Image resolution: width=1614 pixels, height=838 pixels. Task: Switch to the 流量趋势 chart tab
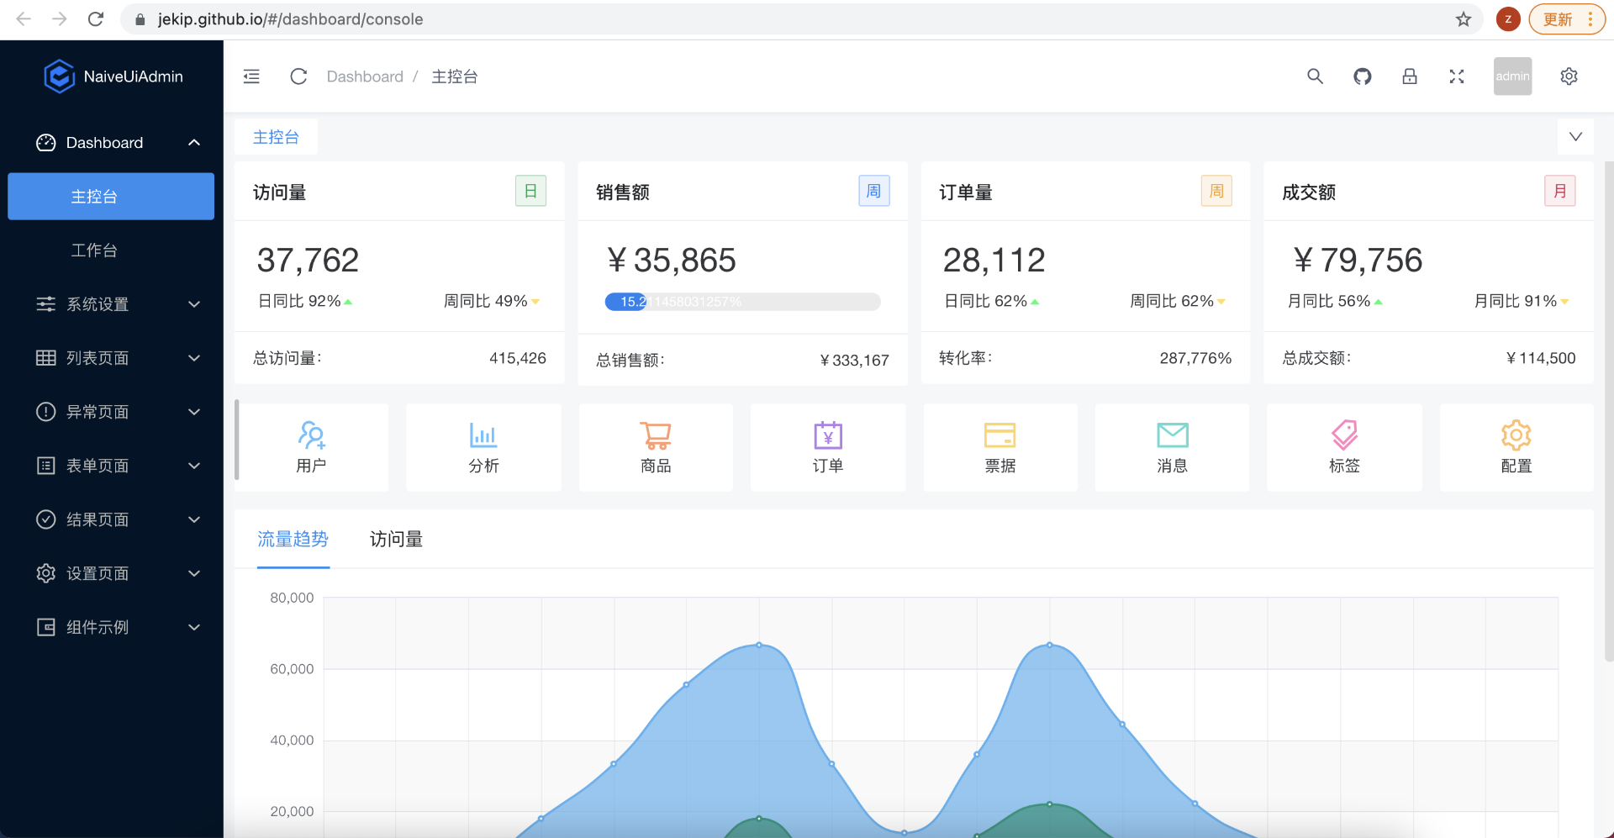(293, 540)
